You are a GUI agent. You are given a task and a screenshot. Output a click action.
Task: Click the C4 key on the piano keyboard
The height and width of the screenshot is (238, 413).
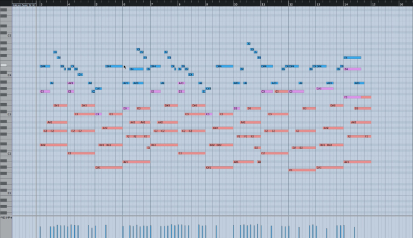[6, 75]
